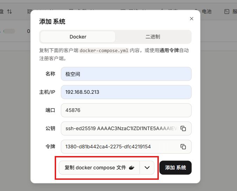Expand the dropdown arrow beside the copy button
This screenshot has width=237, height=191.
pos(147,168)
